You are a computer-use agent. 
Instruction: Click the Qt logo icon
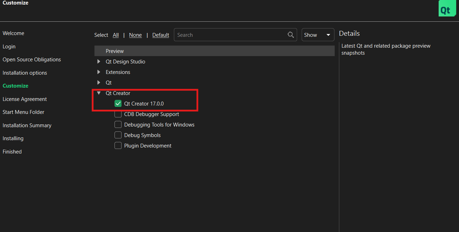pyautogui.click(x=447, y=8)
